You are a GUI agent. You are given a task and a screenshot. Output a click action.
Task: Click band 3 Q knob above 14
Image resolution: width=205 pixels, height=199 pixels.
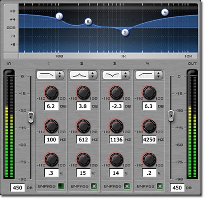coord(116,160)
